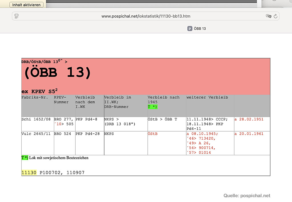Click the Quelle: pospichal.net caption
This screenshot has width=292, height=202.
[247, 196]
